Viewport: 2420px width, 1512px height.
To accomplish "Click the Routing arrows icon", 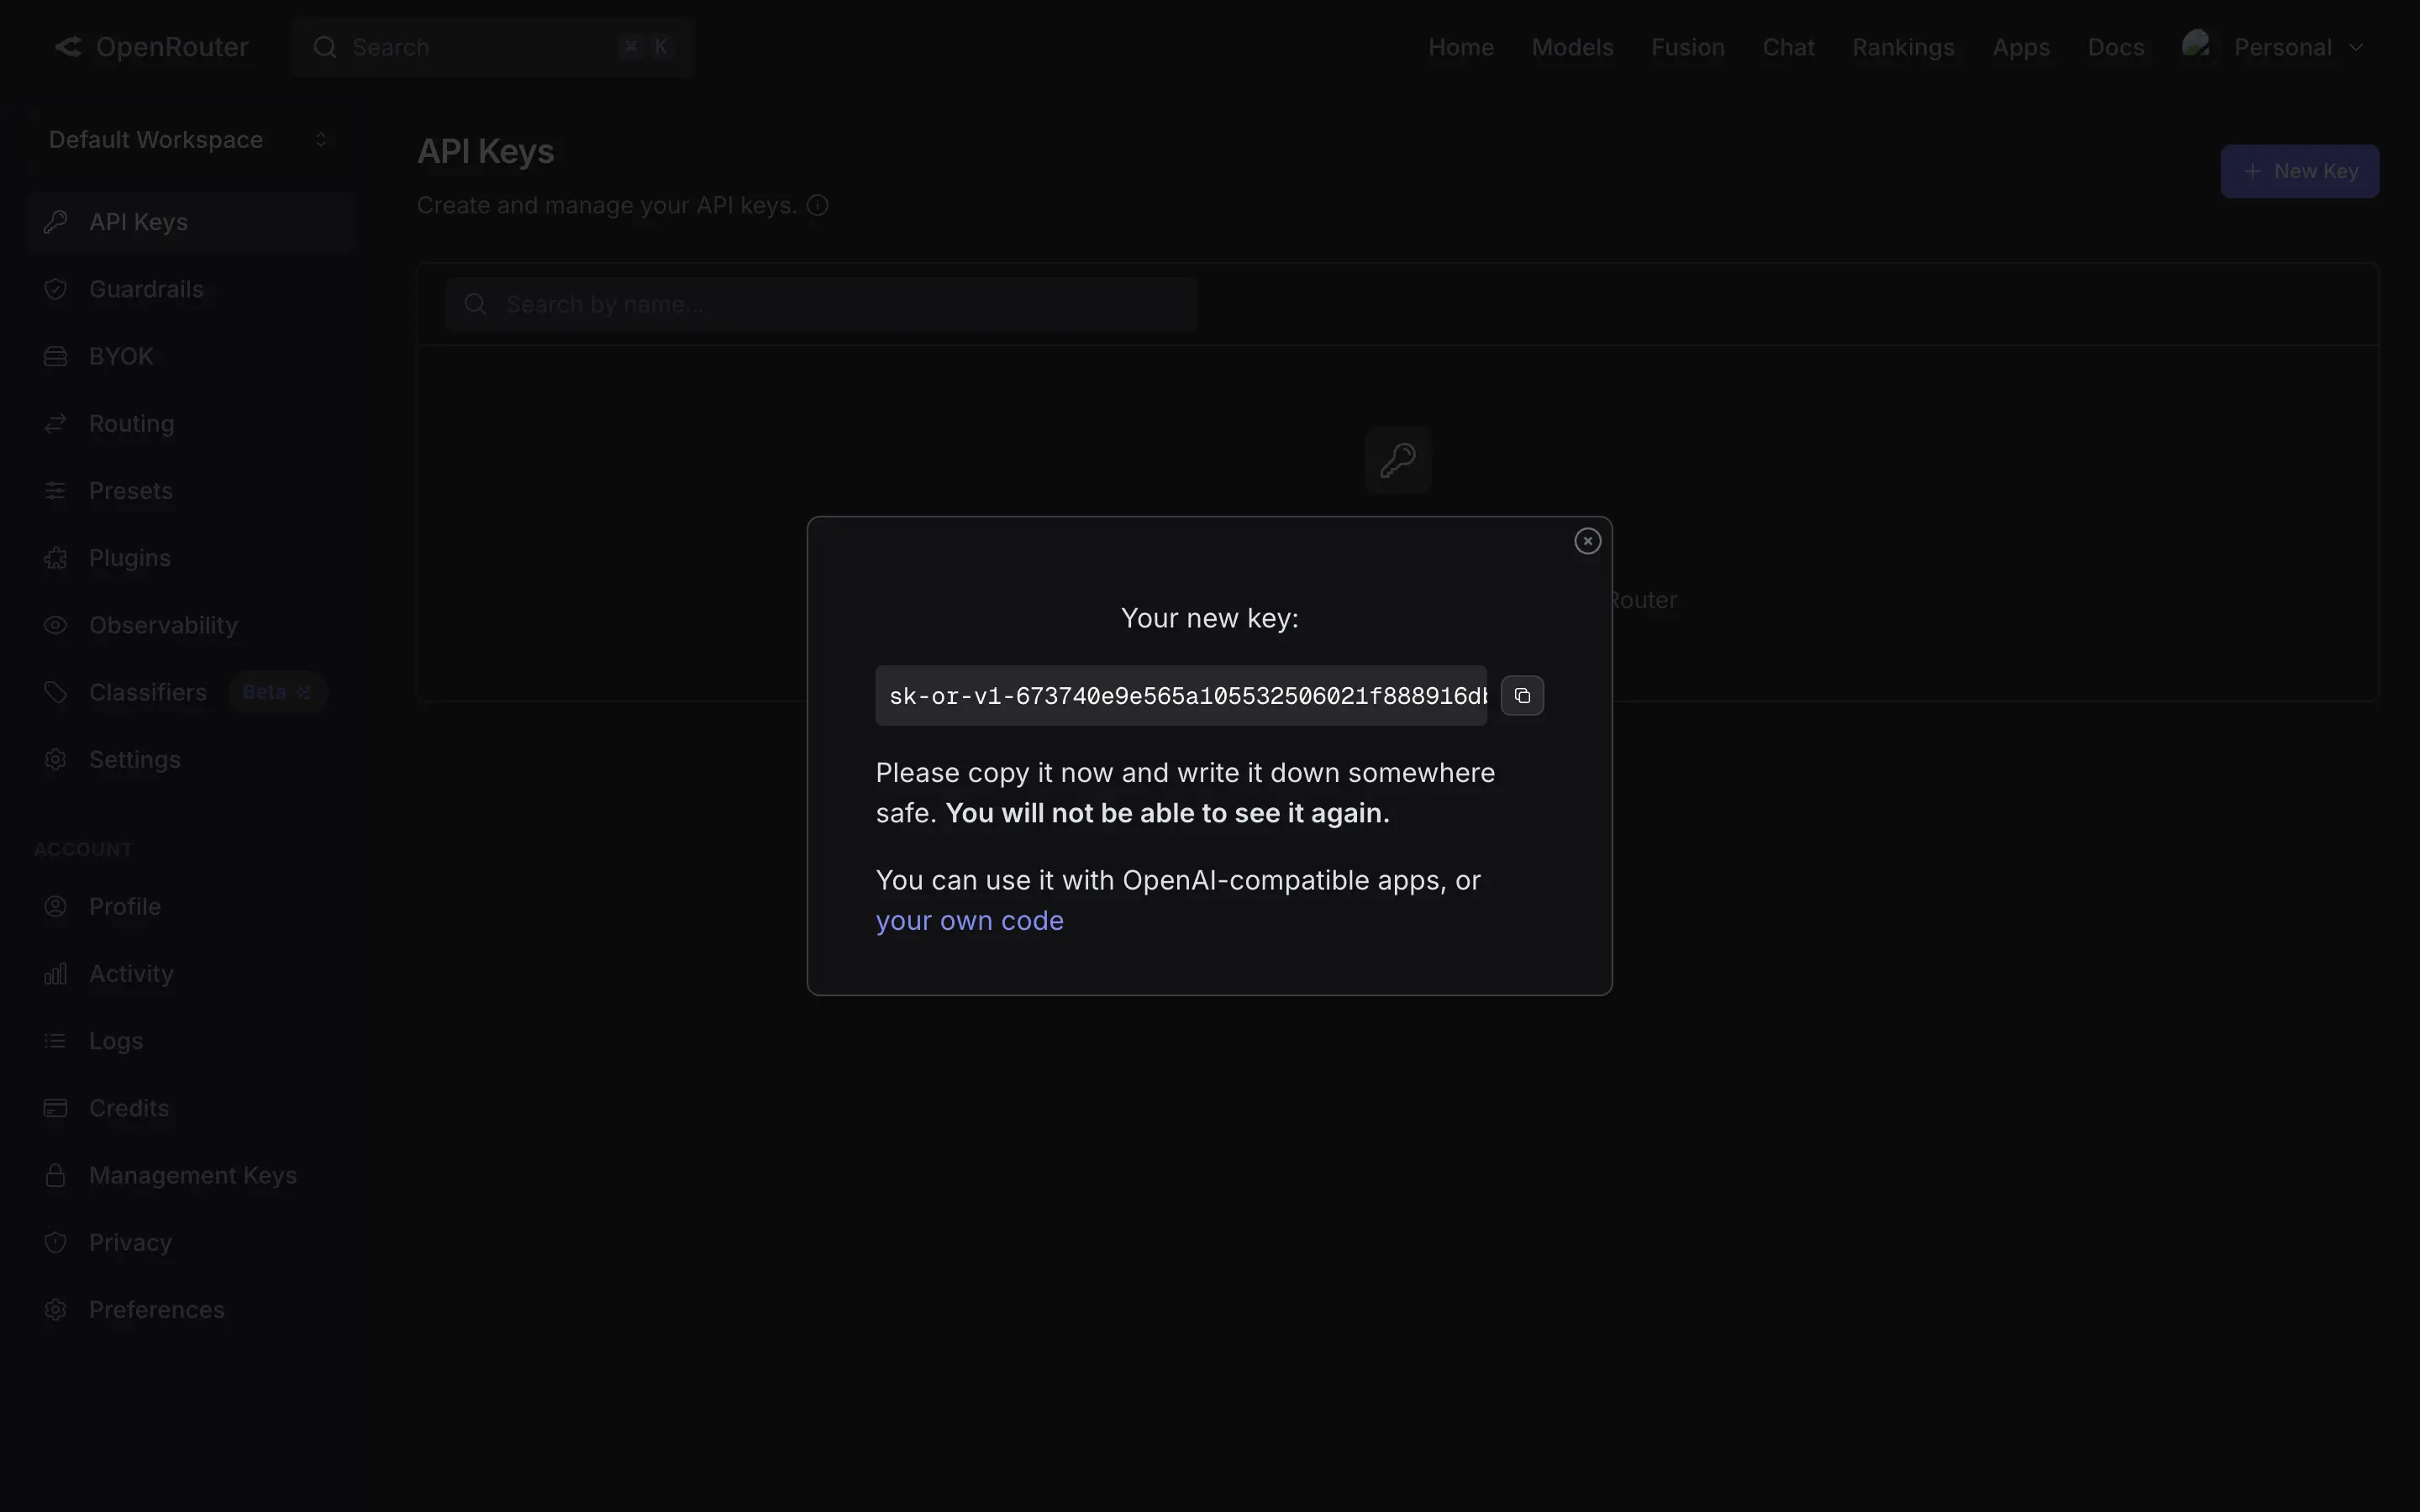I will pos(56,424).
